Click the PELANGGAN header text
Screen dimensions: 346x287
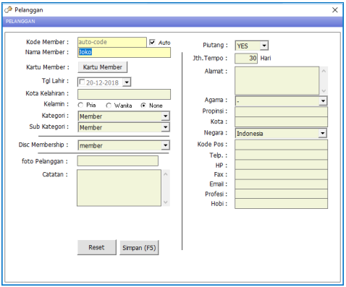pyautogui.click(x=20, y=22)
